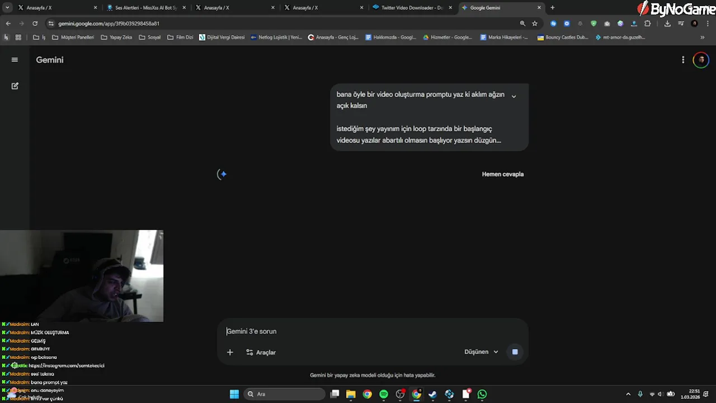
Task: Open Chrome three-dot menu
Action: [x=706, y=24]
